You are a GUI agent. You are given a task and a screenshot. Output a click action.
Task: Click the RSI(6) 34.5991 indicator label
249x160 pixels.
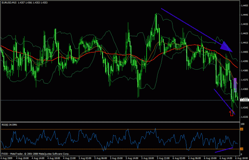(10, 125)
